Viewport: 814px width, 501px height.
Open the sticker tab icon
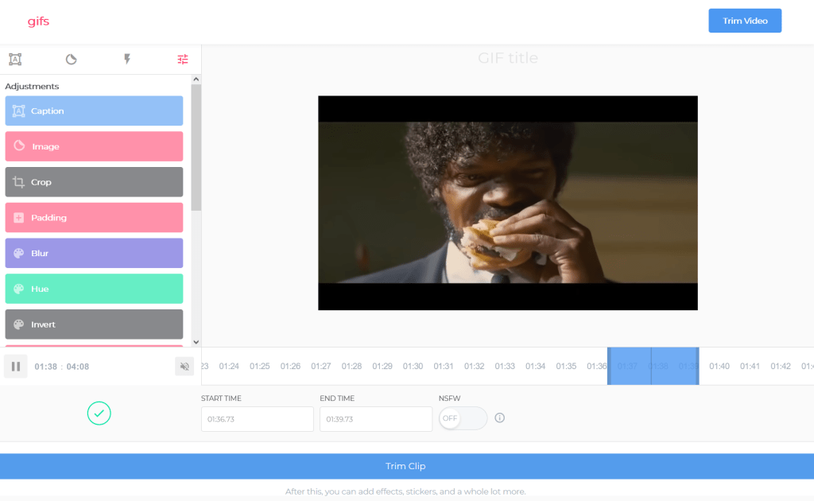(71, 59)
